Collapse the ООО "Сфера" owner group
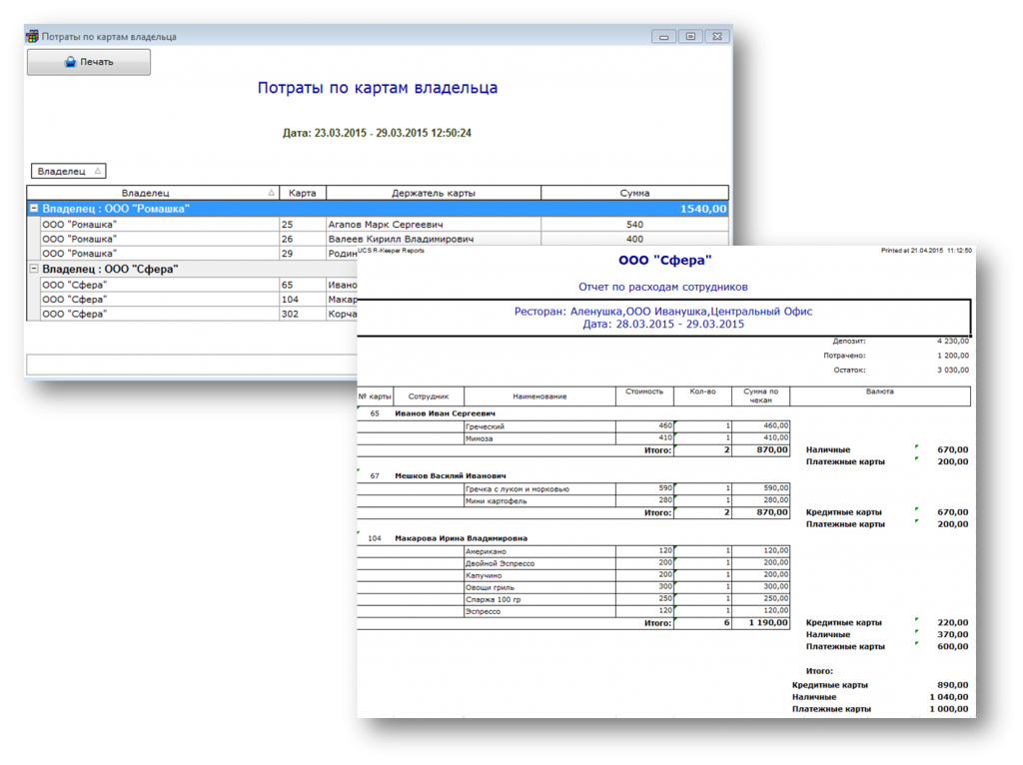 [x=34, y=268]
